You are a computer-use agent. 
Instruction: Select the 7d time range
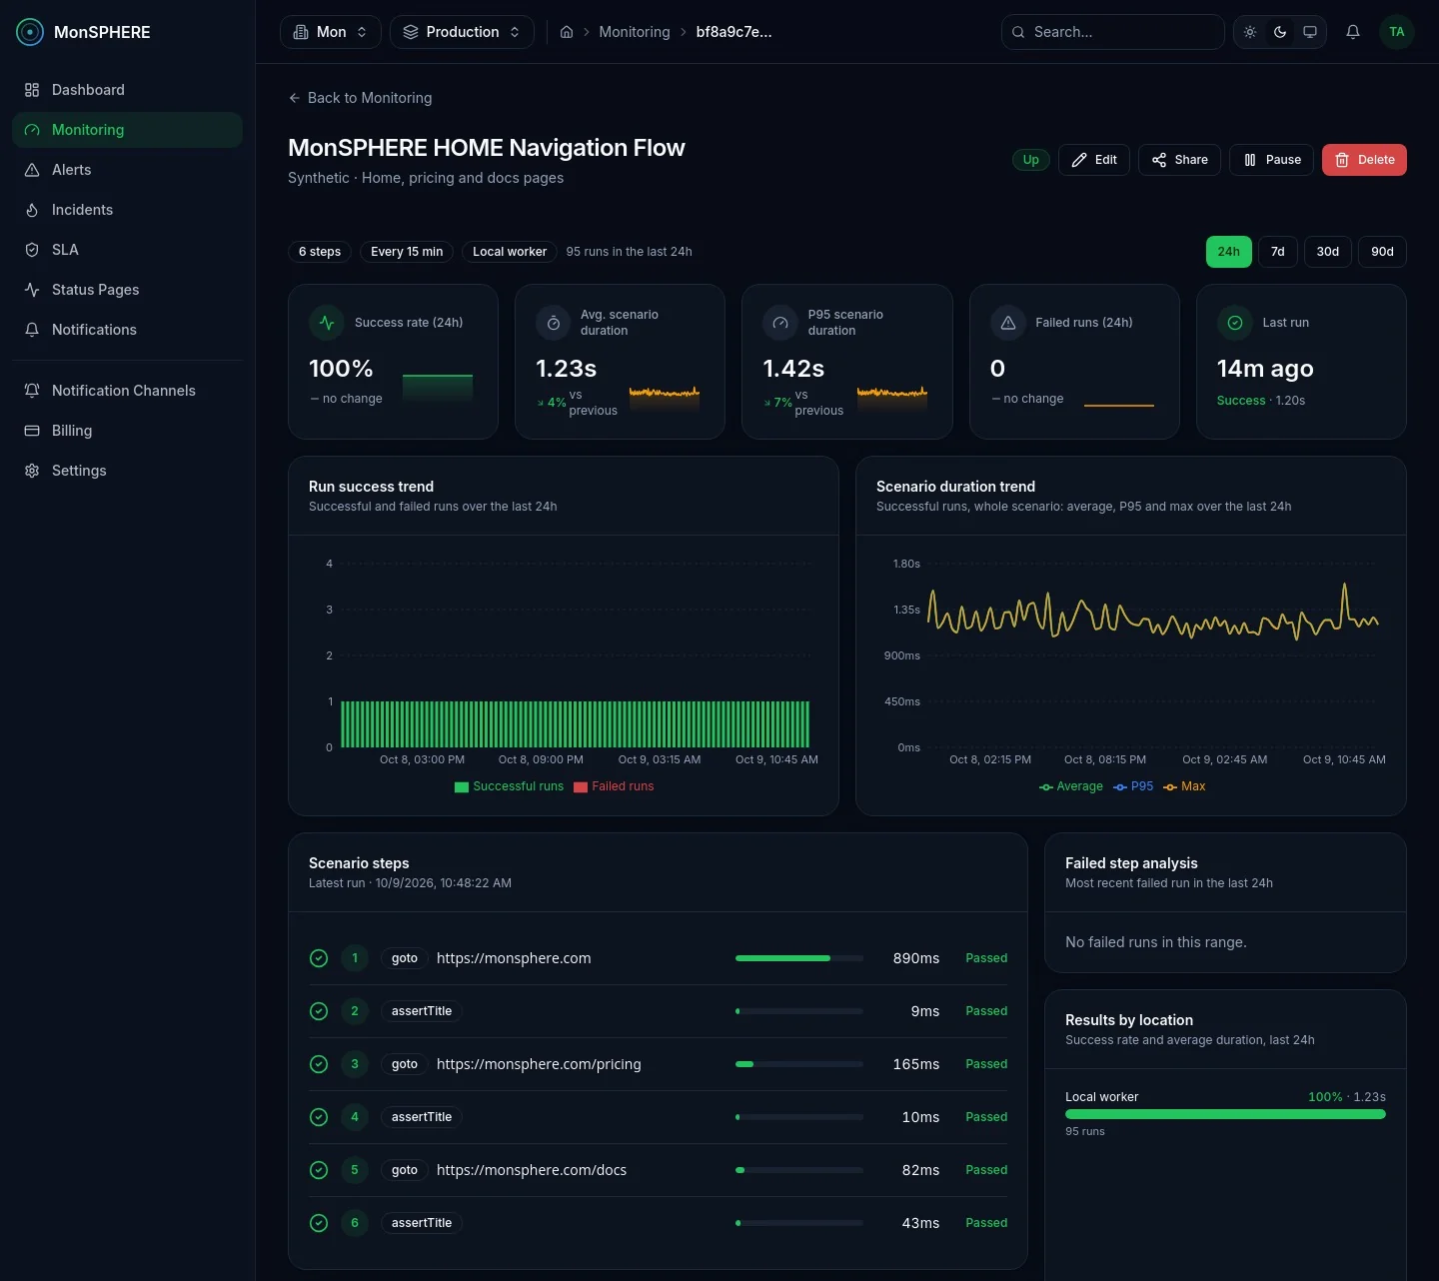(x=1277, y=252)
